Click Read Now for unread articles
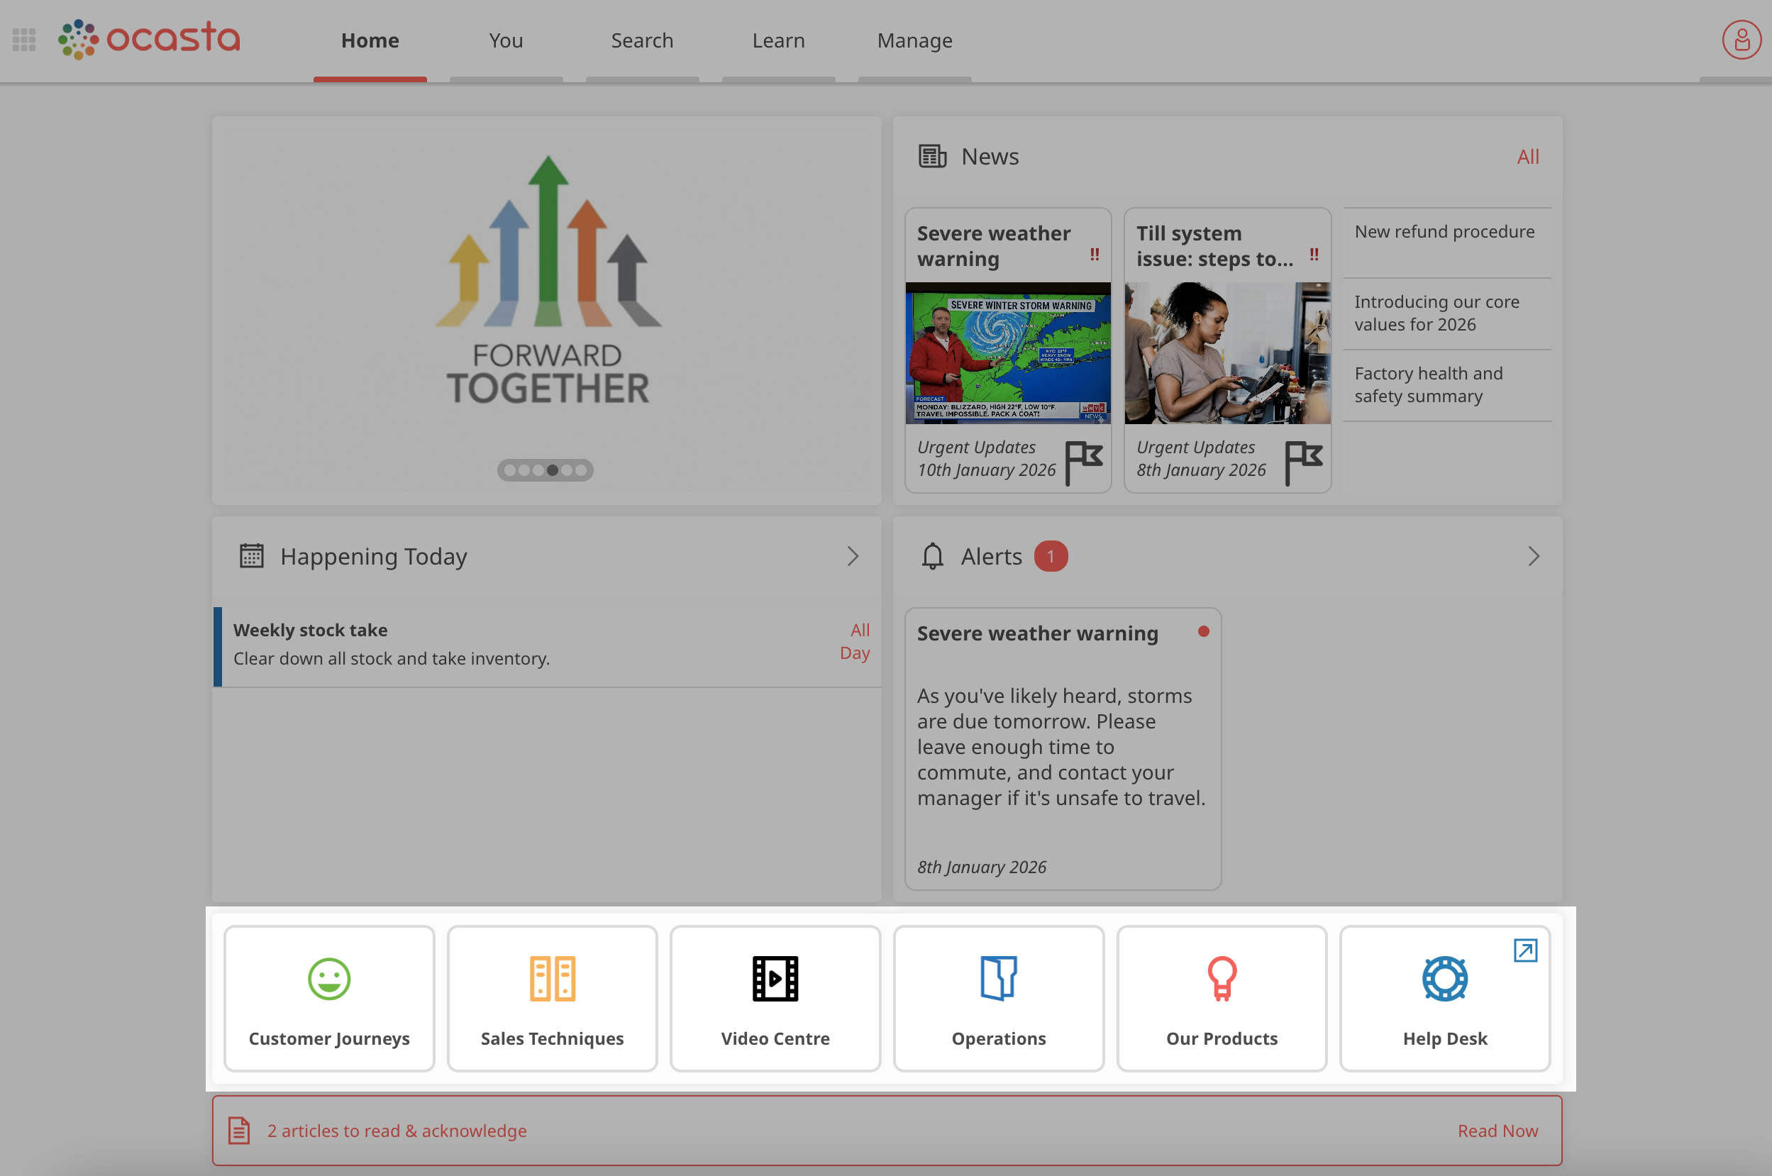This screenshot has height=1176, width=1772. (x=1497, y=1130)
